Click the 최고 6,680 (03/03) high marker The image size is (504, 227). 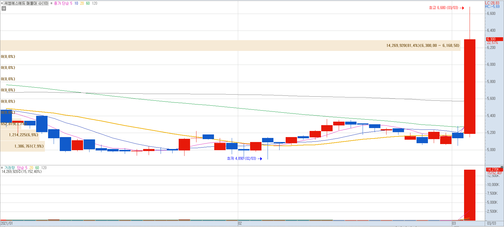click(446, 8)
